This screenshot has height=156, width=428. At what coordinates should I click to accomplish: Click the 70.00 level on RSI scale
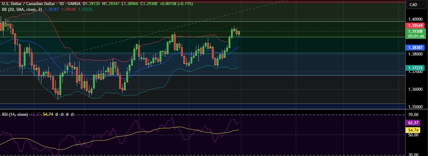pyautogui.click(x=414, y=115)
